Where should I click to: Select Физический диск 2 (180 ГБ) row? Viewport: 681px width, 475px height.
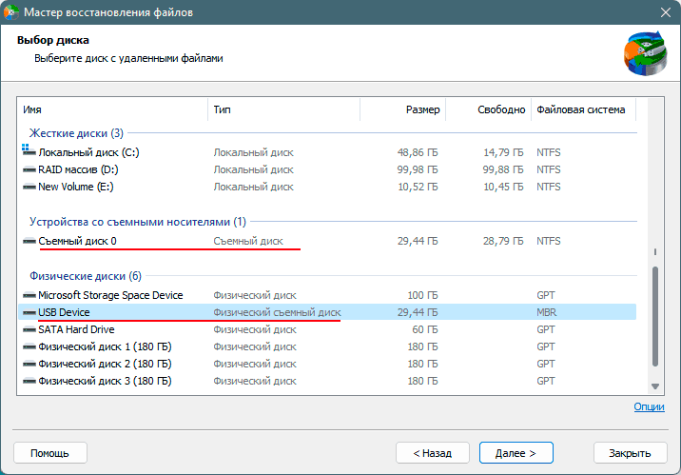pos(105,364)
